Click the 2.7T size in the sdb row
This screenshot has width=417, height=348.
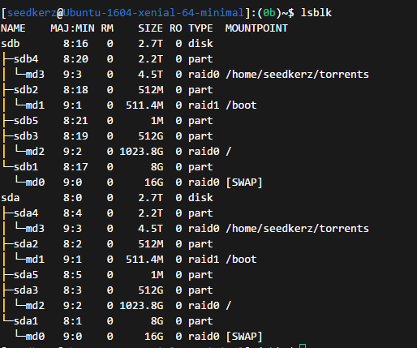coord(151,44)
